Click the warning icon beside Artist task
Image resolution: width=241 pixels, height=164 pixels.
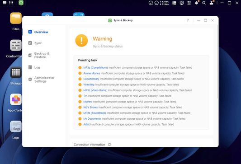(x=80, y=124)
